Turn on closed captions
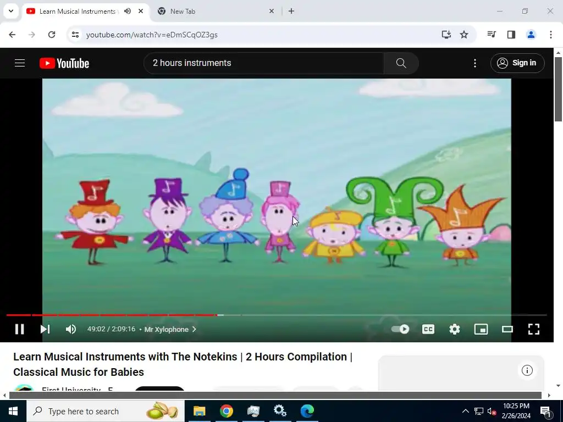This screenshot has width=563, height=422. (428, 329)
